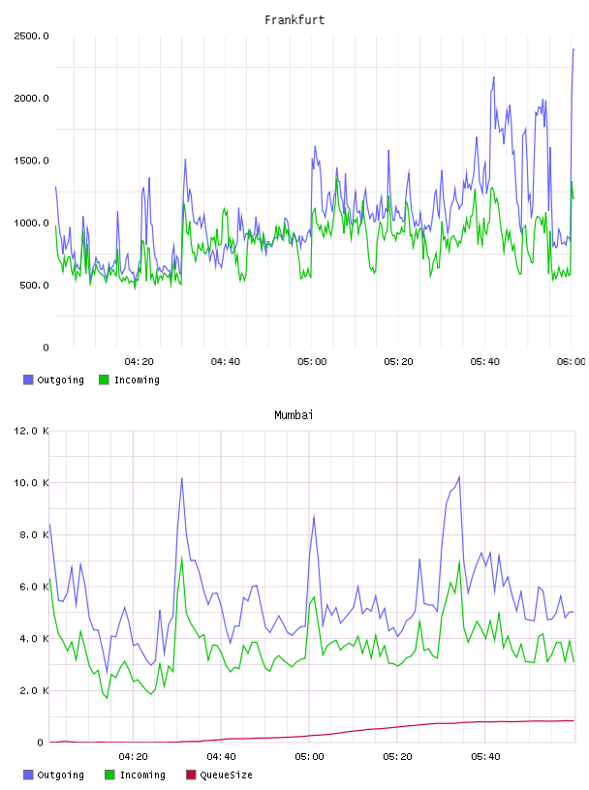The image size is (589, 790).
Task: Click the 05:00 time label on the Mumbai chart
Action: pyautogui.click(x=310, y=757)
